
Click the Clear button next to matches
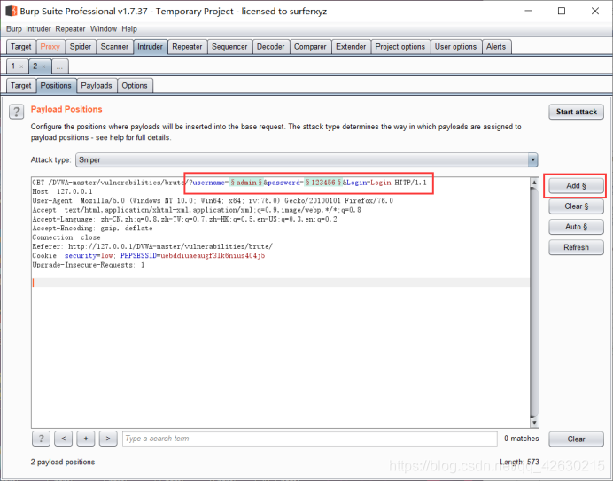(x=577, y=439)
